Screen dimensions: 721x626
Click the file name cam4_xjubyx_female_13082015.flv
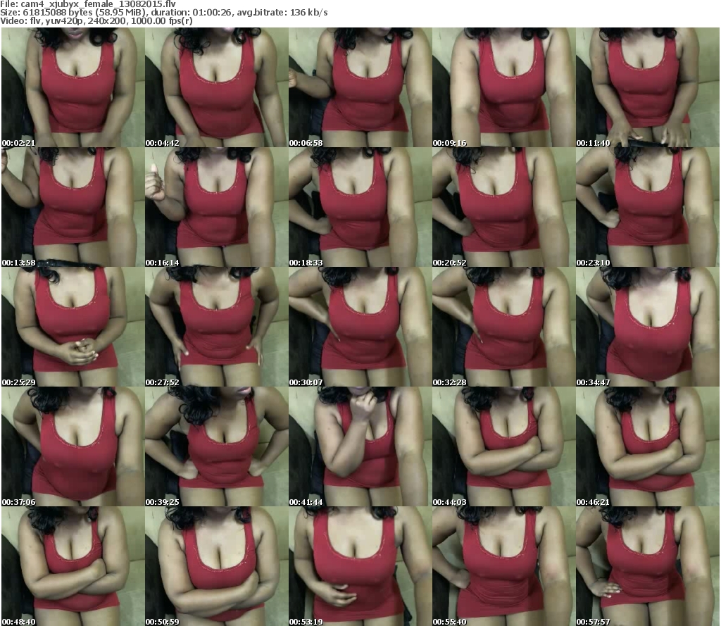(98, 4)
